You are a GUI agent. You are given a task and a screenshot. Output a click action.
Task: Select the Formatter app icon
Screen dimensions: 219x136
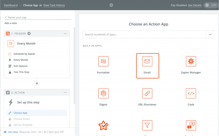click(103, 61)
